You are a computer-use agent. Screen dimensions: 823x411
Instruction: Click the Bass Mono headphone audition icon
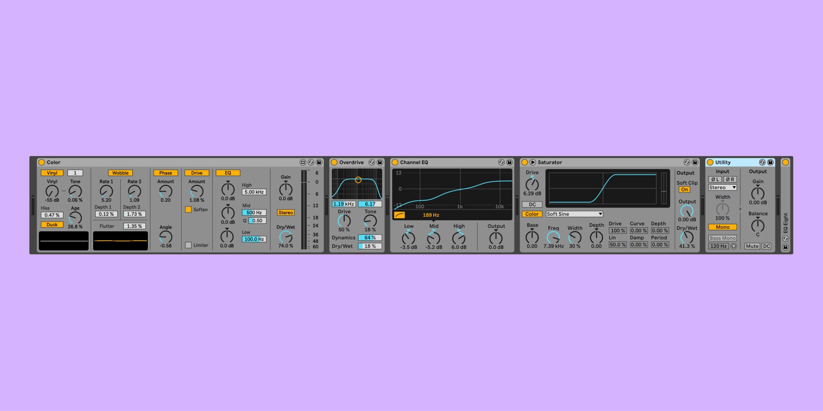734,246
